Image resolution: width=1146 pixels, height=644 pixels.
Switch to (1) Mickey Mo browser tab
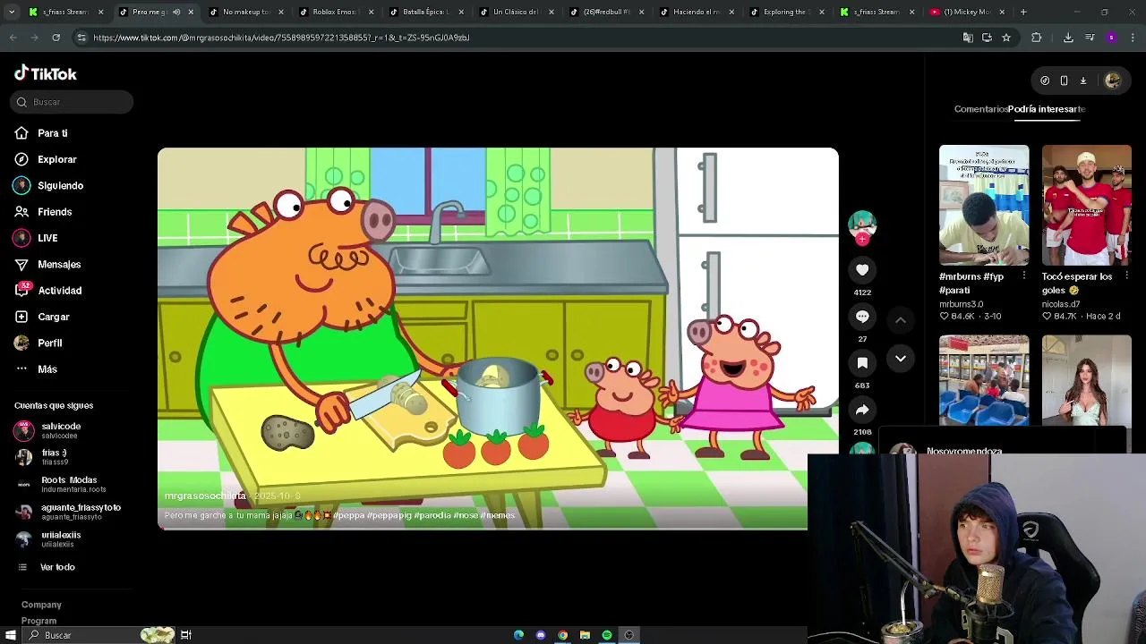pos(966,12)
